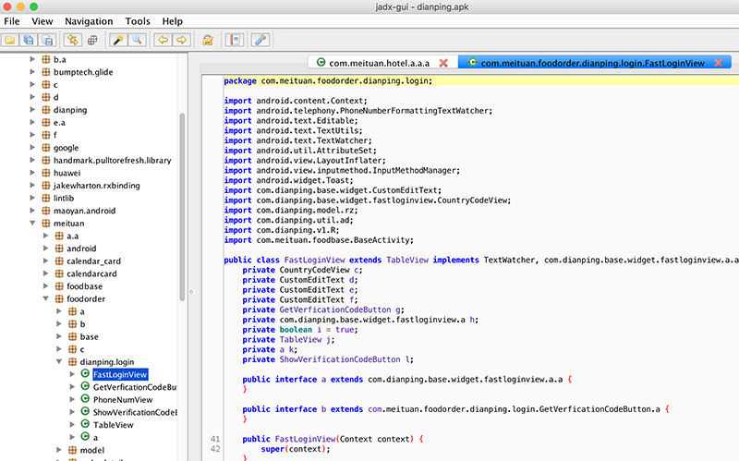
Task: Open the File menu
Action: [12, 21]
